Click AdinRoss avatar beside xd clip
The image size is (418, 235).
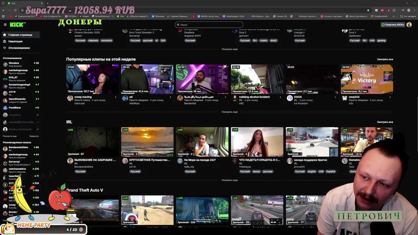pyautogui.click(x=125, y=98)
